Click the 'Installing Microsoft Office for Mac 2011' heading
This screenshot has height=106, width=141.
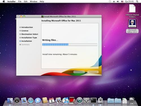click(x=61, y=21)
